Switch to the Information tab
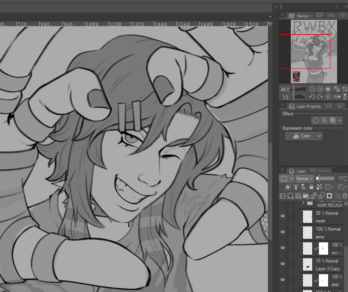 click(x=343, y=15)
